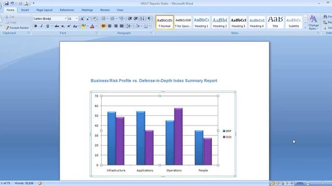Apply the No Spacing style
332x186 pixels.
183,22
